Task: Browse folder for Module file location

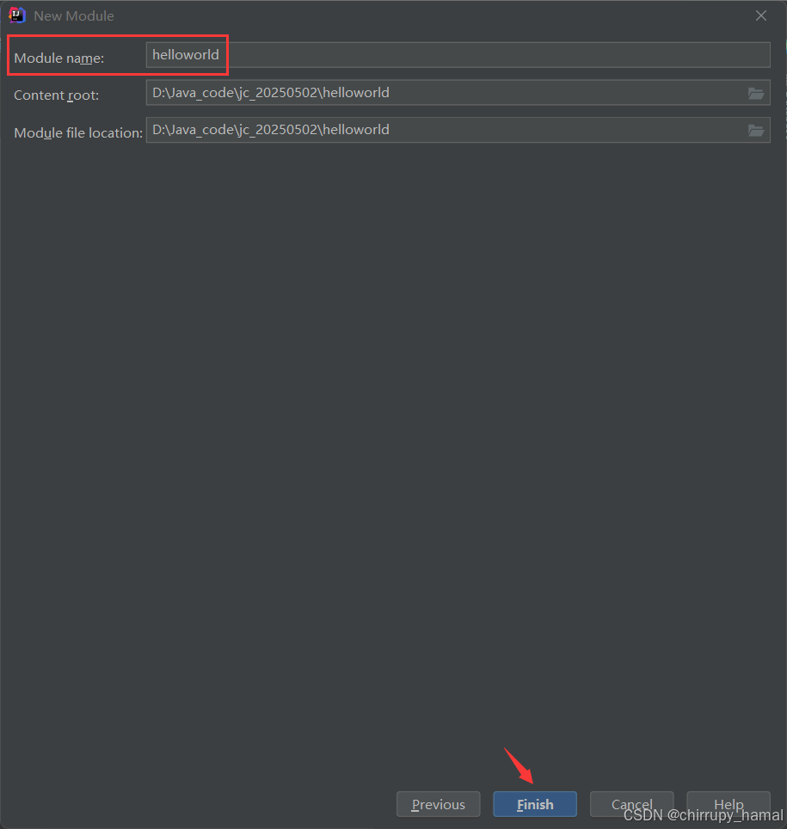Action: coord(756,131)
